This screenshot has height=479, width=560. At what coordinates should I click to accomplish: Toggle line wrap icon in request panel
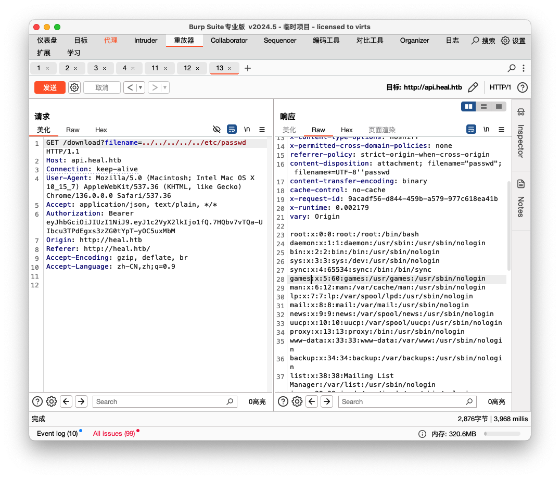[232, 129]
